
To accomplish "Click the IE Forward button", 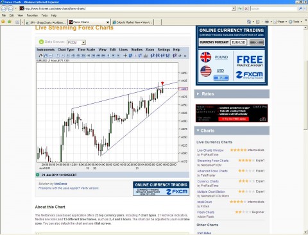I will coord(10,8).
